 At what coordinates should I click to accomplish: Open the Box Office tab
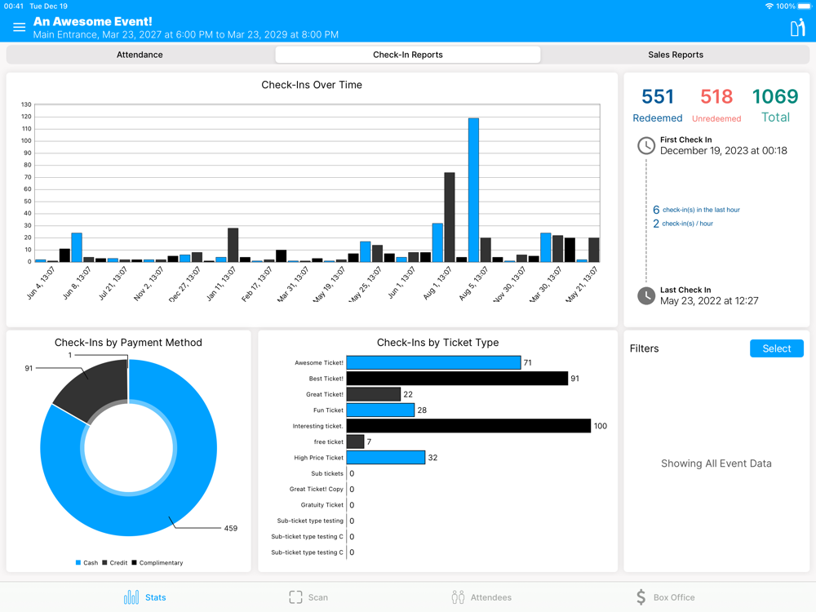click(666, 597)
